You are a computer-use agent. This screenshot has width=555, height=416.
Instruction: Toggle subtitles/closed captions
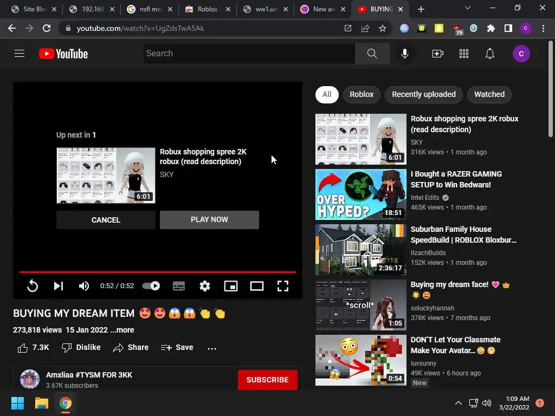pyautogui.click(x=179, y=286)
